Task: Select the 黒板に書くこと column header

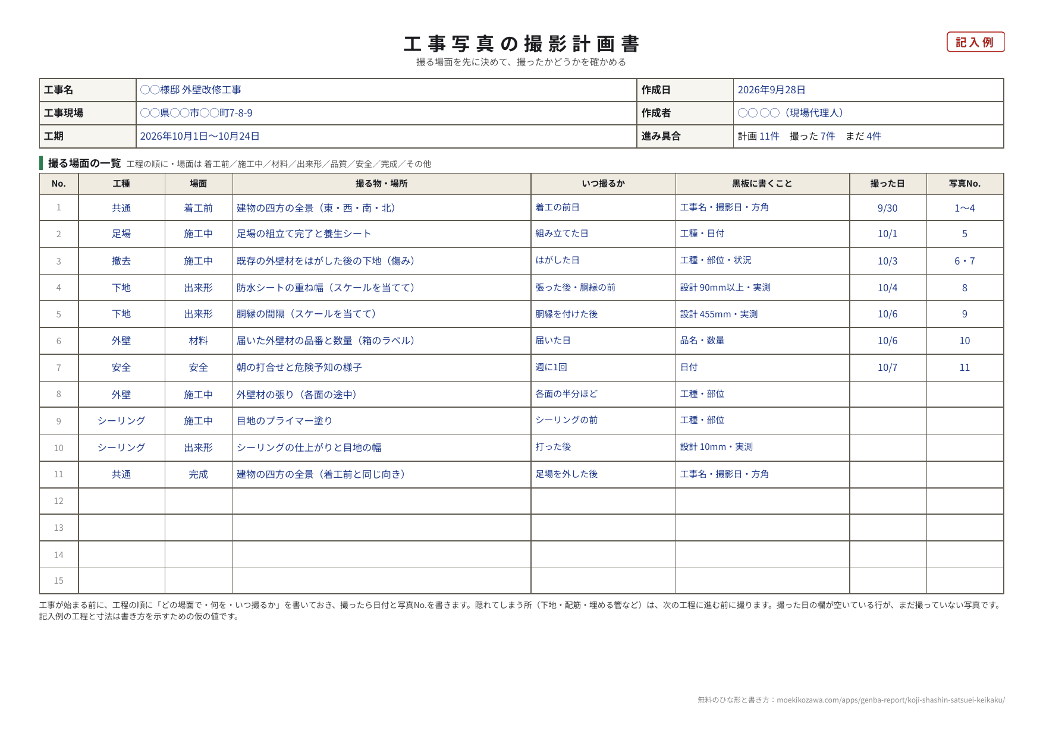Action: coord(762,184)
